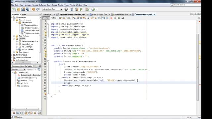Select the Flat Dashboard project

coord(22,55)
